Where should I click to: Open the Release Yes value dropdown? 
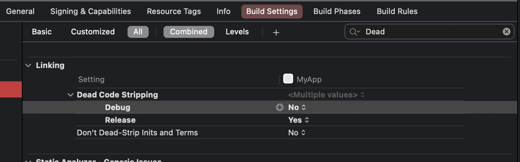click(x=298, y=120)
